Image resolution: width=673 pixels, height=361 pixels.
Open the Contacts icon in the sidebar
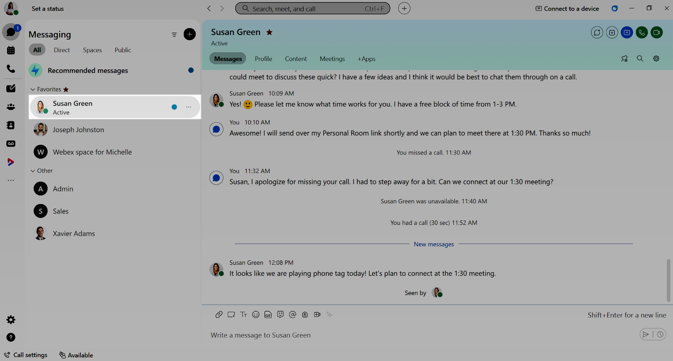11,125
